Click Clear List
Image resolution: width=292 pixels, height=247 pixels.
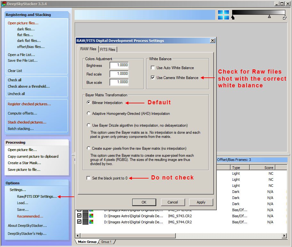15,71
